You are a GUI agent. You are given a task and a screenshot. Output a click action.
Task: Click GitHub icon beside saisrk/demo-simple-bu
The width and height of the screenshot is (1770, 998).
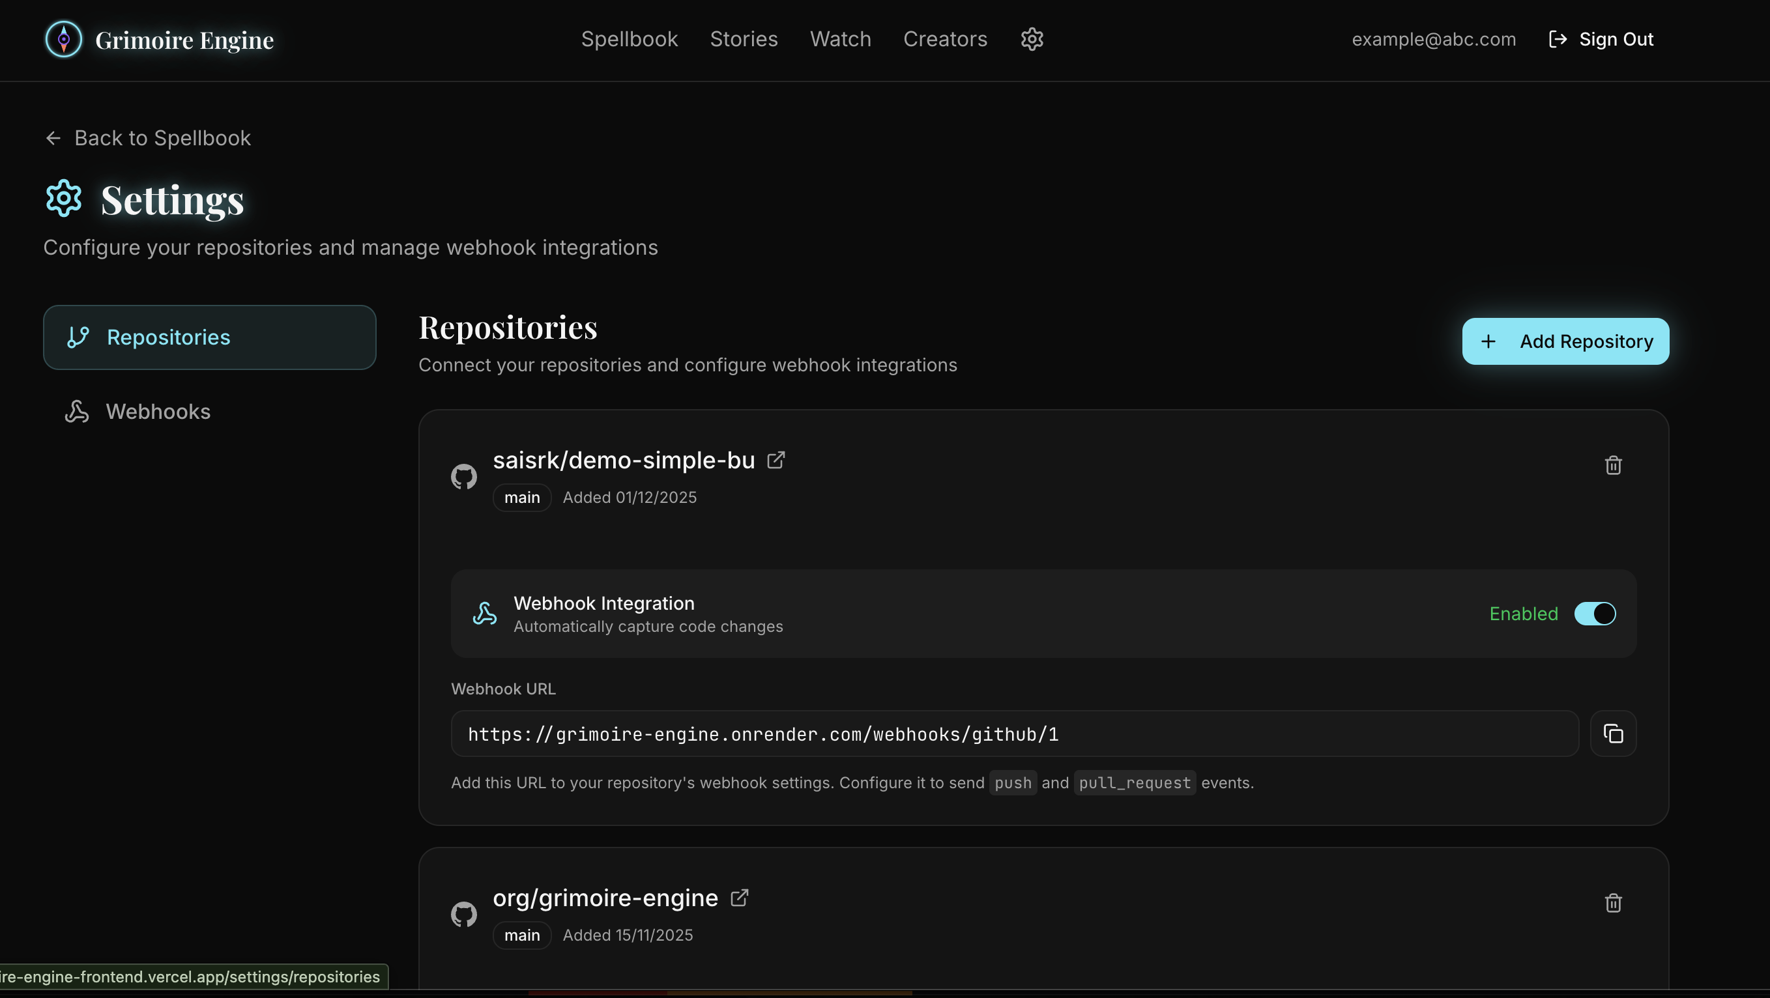(464, 477)
